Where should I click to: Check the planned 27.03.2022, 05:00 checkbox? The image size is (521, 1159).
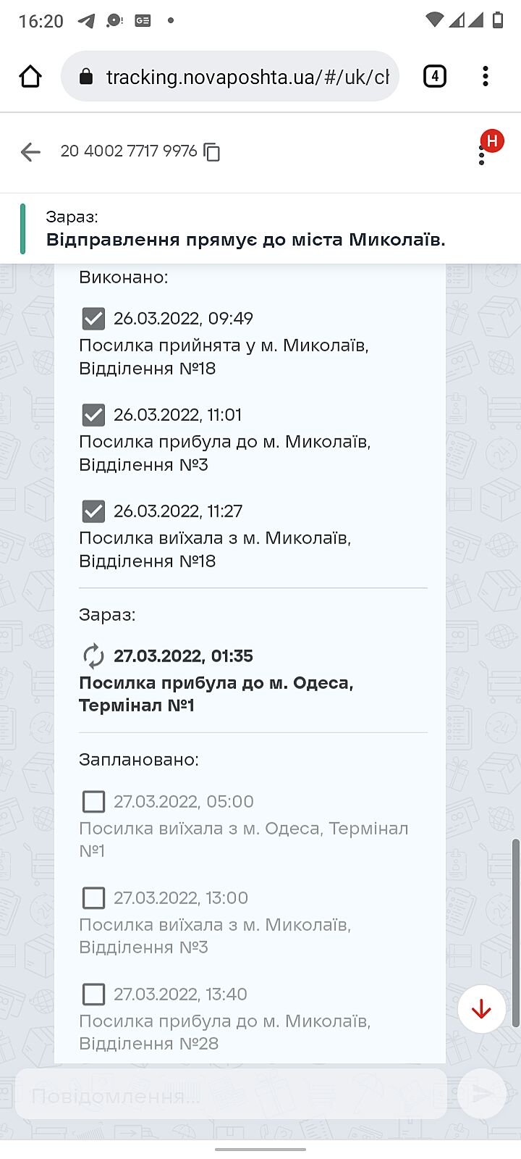pyautogui.click(x=93, y=802)
